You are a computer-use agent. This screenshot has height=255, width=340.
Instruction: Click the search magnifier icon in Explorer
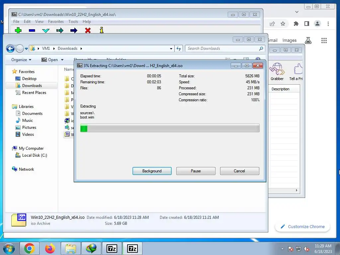[x=261, y=48]
